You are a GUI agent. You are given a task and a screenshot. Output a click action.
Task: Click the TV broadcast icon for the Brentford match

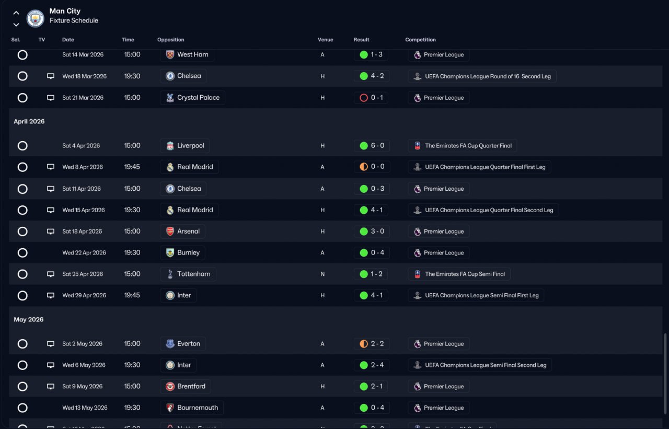[51, 387]
